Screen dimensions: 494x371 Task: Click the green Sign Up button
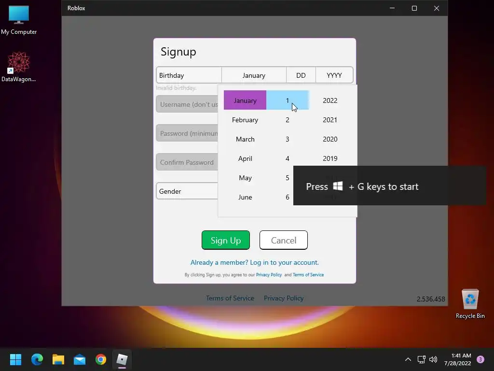(x=226, y=240)
